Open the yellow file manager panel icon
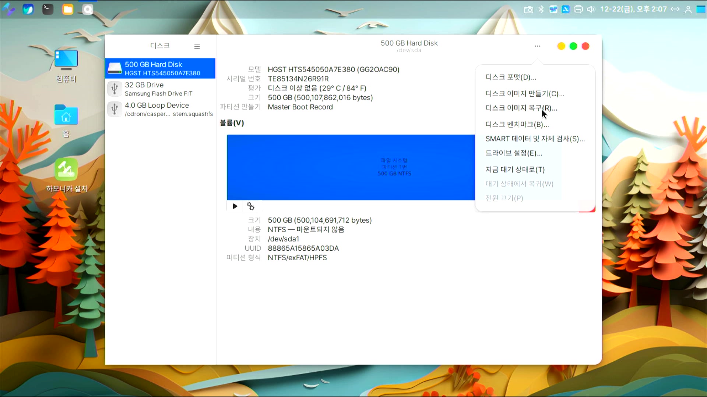The image size is (707, 397). point(68,9)
